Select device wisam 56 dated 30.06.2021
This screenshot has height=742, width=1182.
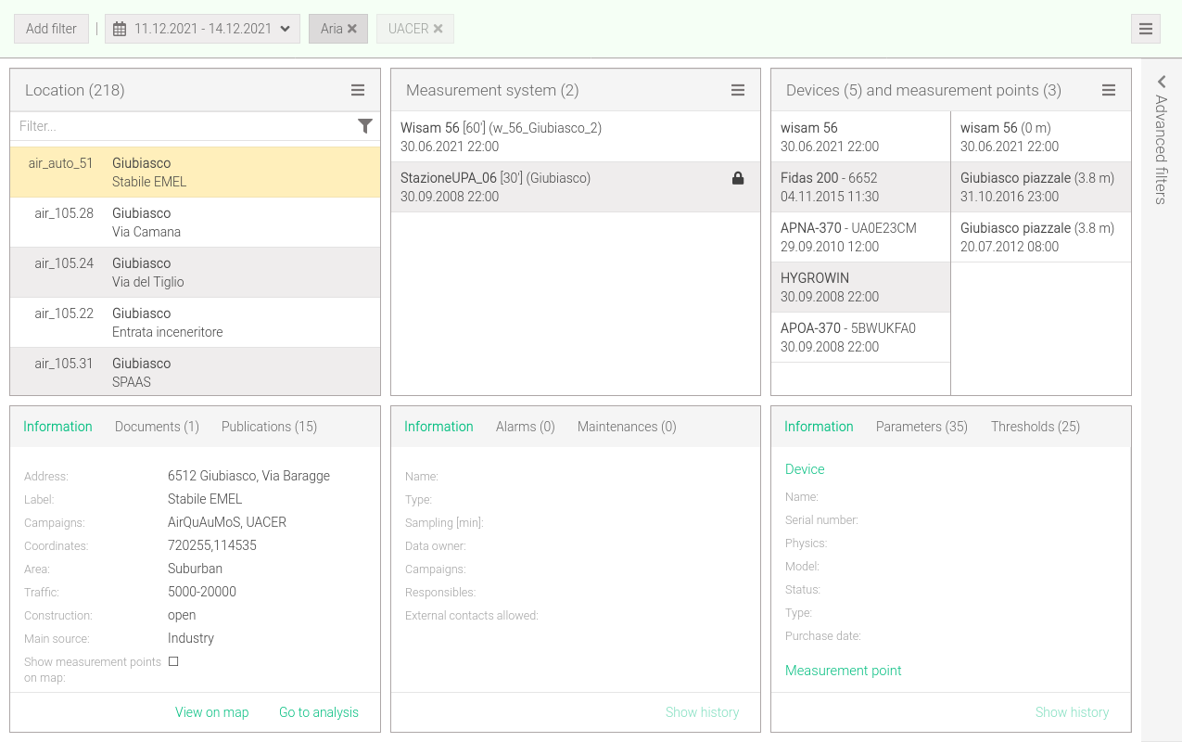click(x=860, y=137)
